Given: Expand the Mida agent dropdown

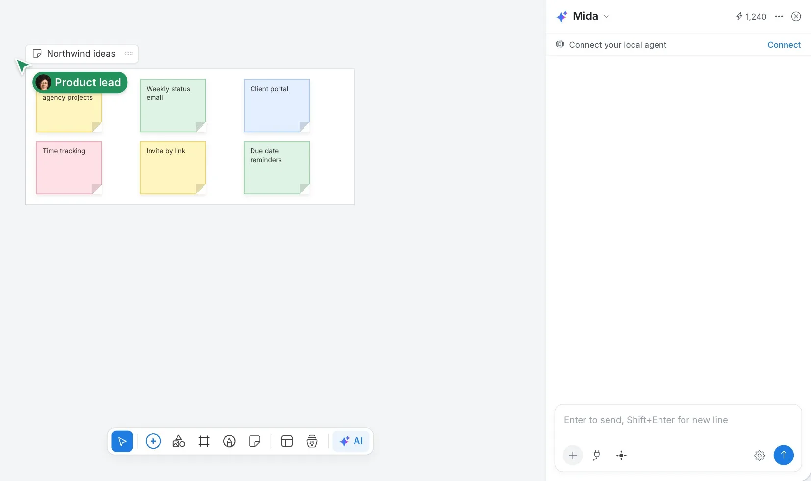Looking at the screenshot, I should point(607,16).
